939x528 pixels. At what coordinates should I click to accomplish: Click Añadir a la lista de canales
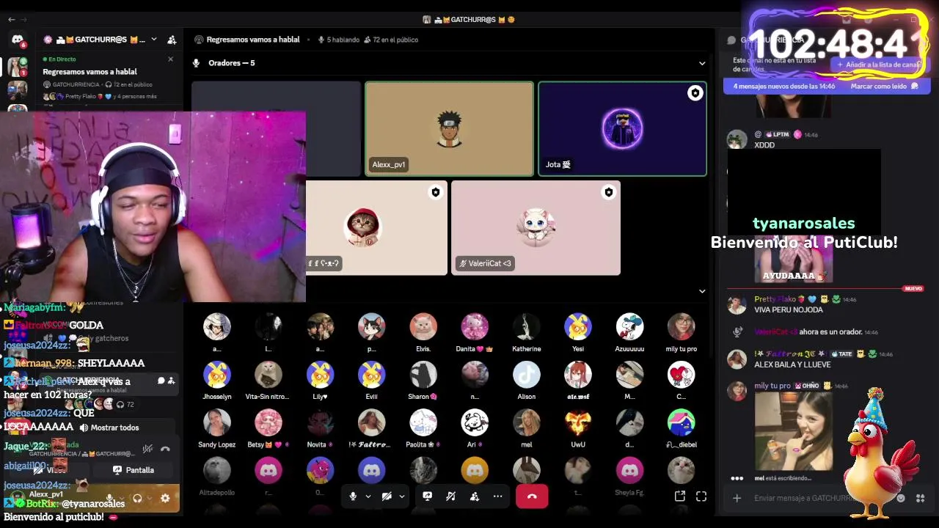(x=879, y=65)
